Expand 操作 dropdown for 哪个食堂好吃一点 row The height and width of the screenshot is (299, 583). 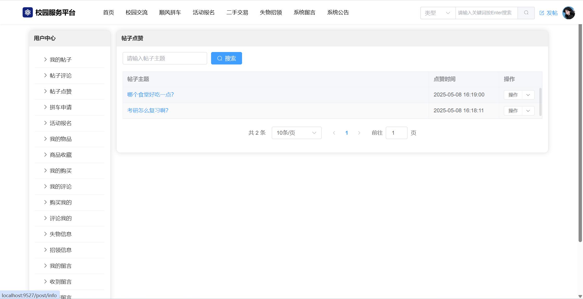tap(528, 95)
